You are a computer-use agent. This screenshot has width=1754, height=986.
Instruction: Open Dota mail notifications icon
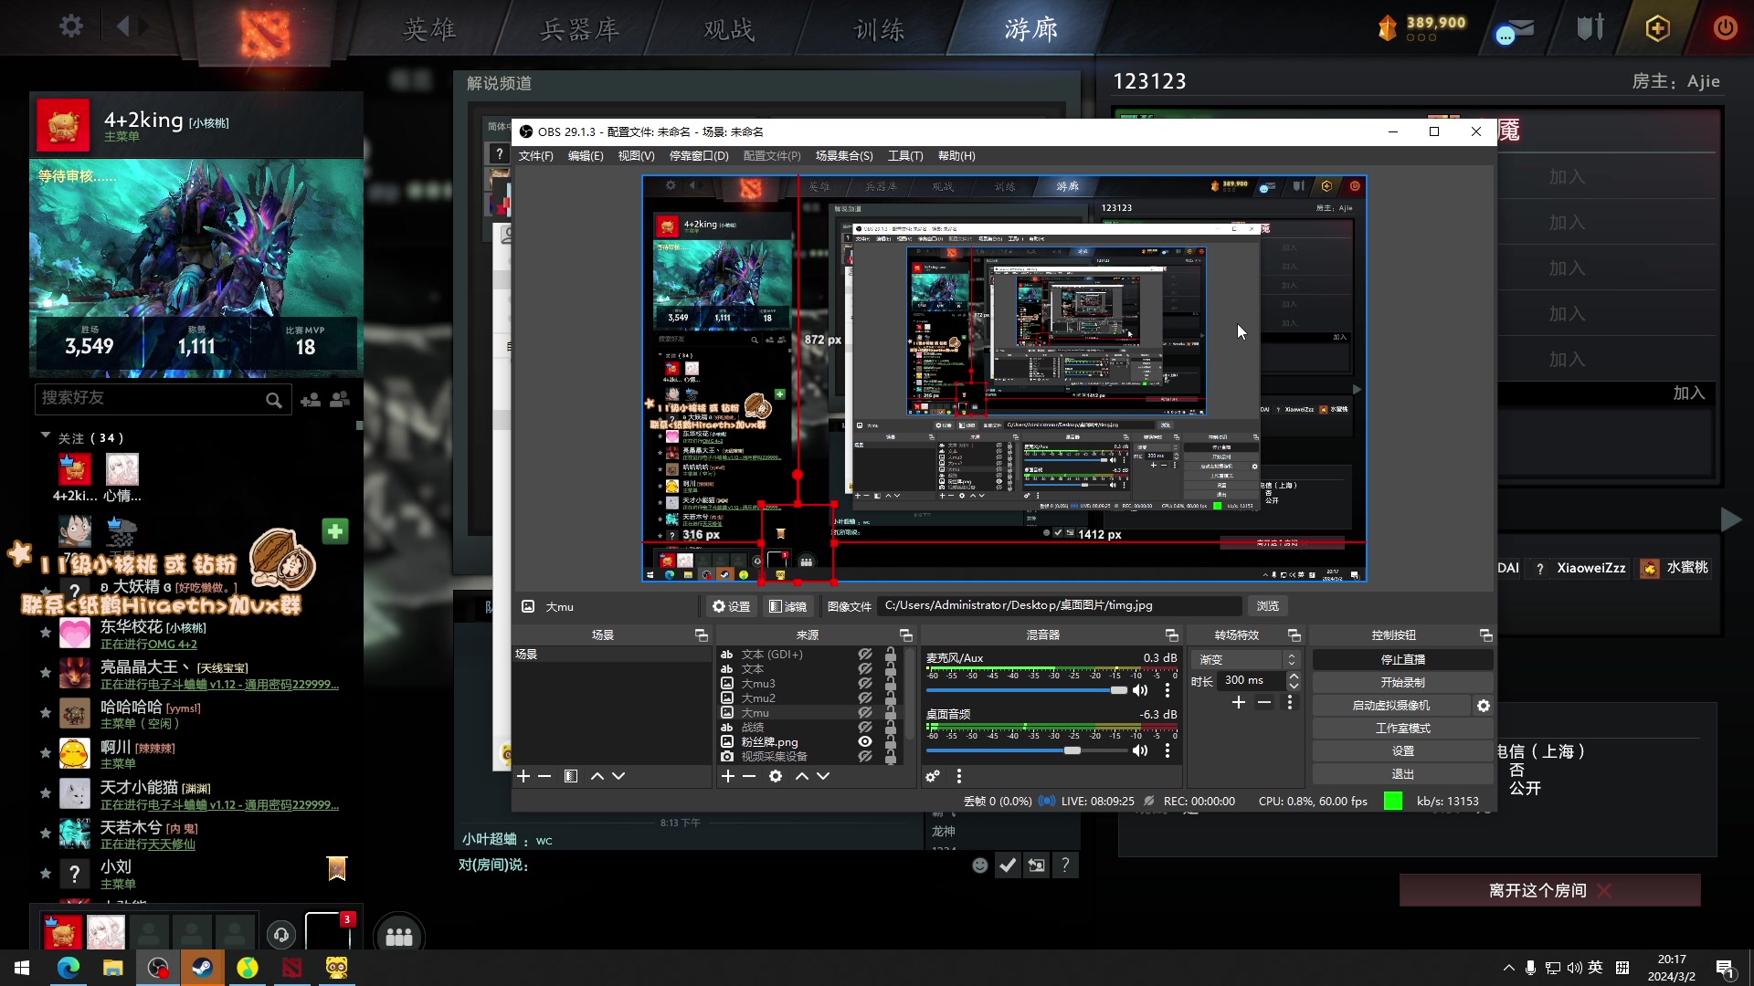tap(1515, 29)
